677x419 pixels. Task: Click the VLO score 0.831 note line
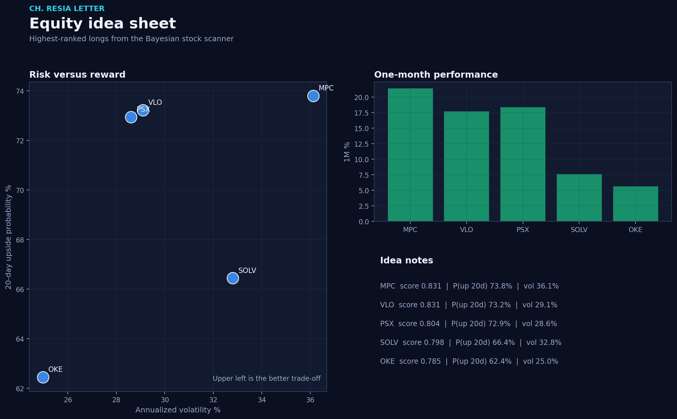[469, 305]
